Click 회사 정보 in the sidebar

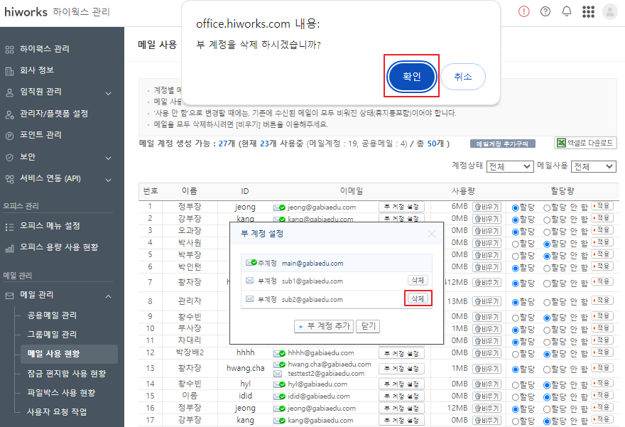pyautogui.click(x=37, y=70)
